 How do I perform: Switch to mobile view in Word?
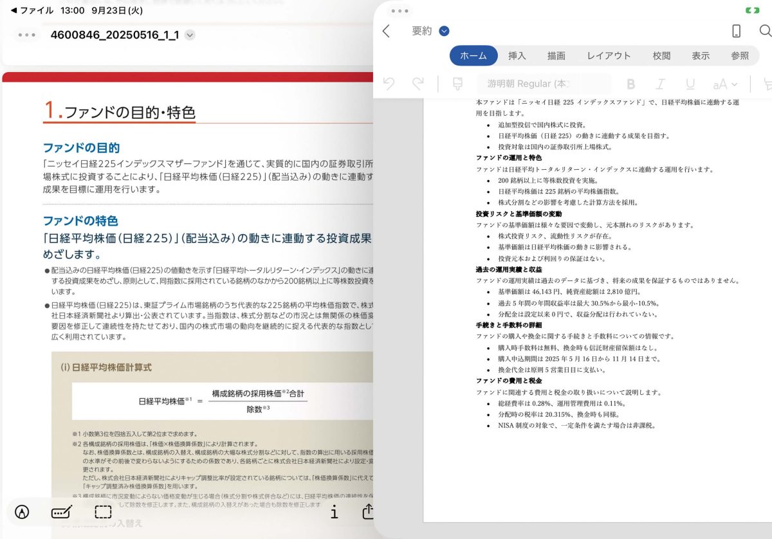point(737,31)
